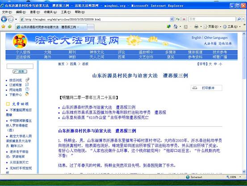
Task: Open a new blank tab
Action: [x=91, y=27]
